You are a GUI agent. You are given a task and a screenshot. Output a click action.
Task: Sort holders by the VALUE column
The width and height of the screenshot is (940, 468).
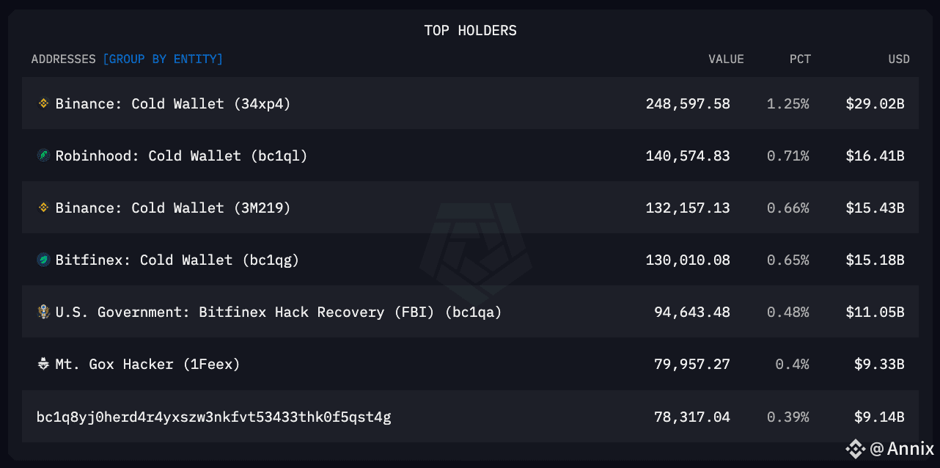[x=726, y=59]
